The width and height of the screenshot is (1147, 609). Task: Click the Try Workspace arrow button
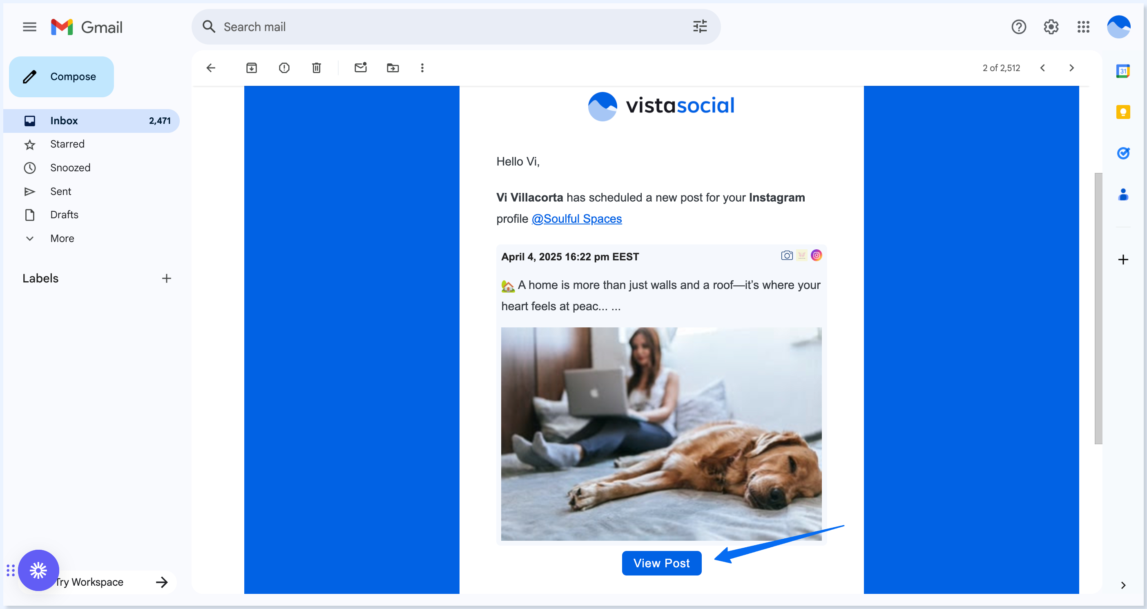coord(162,582)
